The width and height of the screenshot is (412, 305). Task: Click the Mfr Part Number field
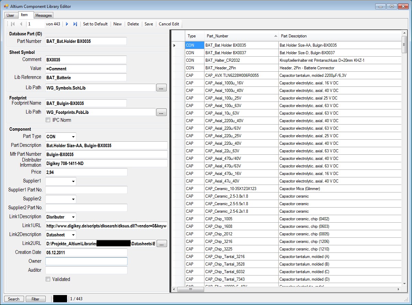click(107, 154)
